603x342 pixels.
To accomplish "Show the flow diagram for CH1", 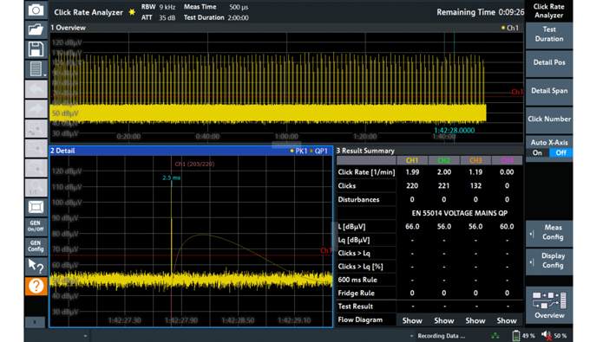I will click(412, 320).
